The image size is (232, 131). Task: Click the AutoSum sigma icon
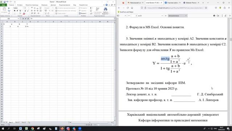tap(91, 8)
